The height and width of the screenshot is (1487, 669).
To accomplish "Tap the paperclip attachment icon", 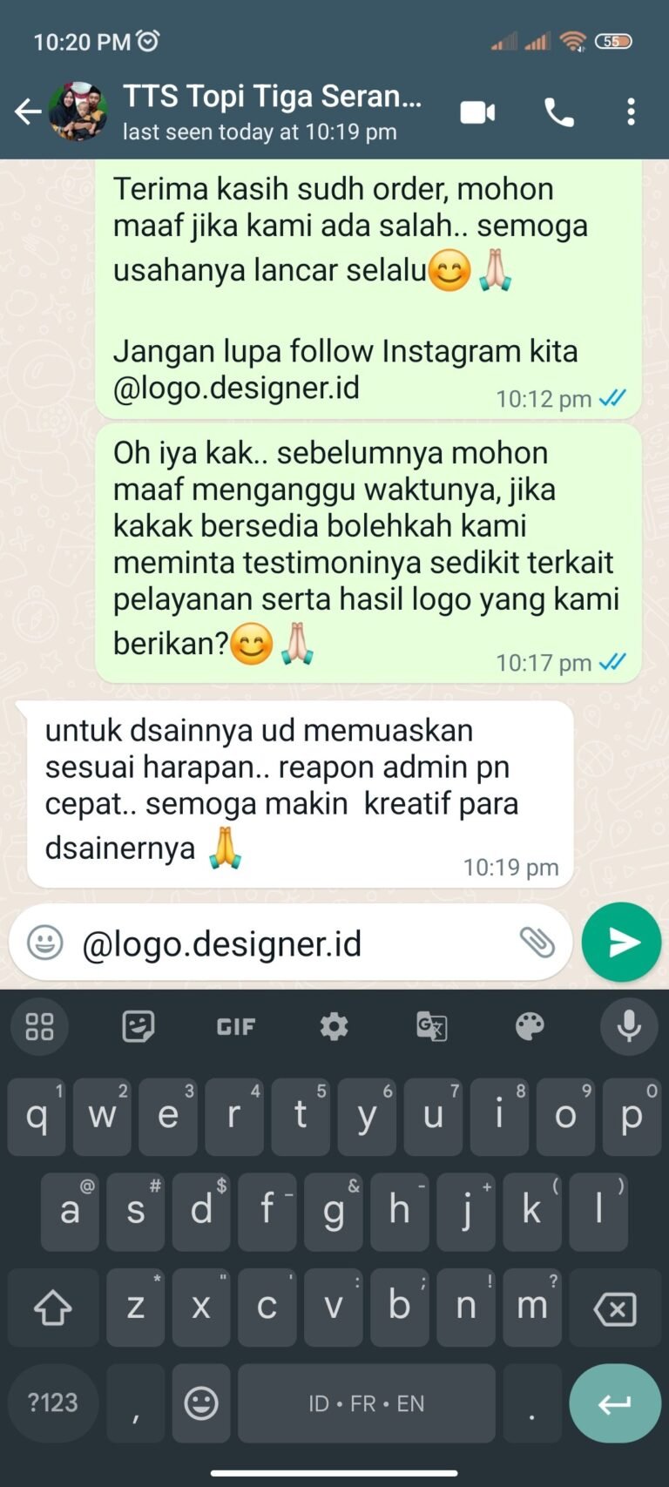I will [x=537, y=943].
